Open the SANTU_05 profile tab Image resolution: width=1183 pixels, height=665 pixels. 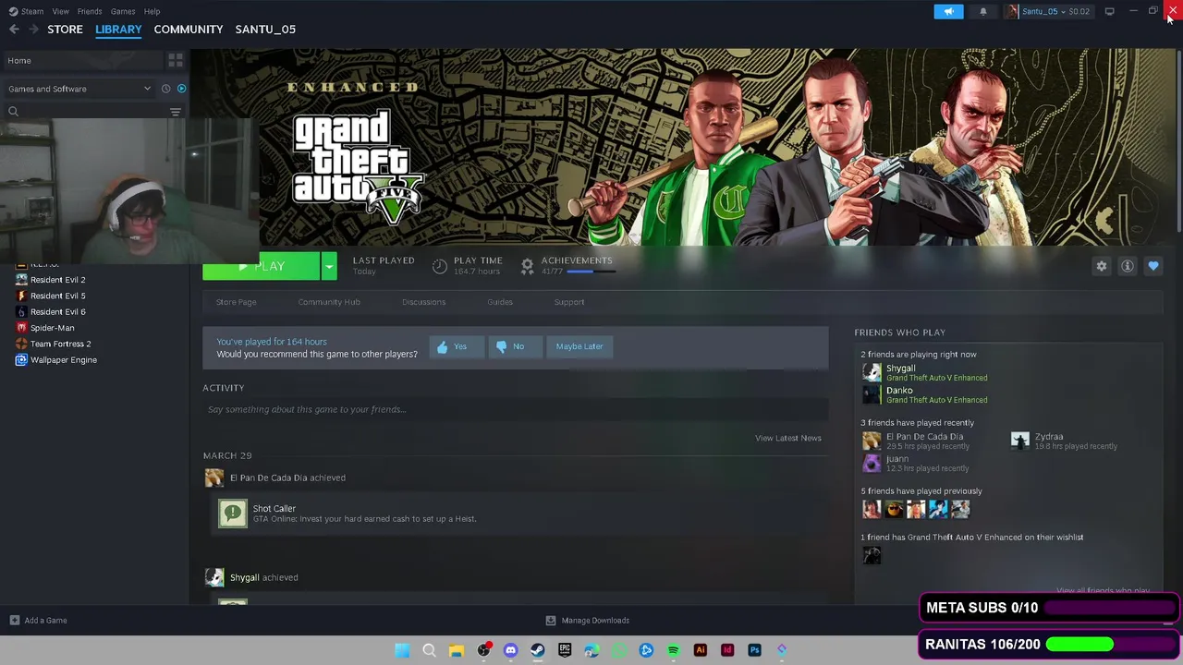tap(265, 30)
